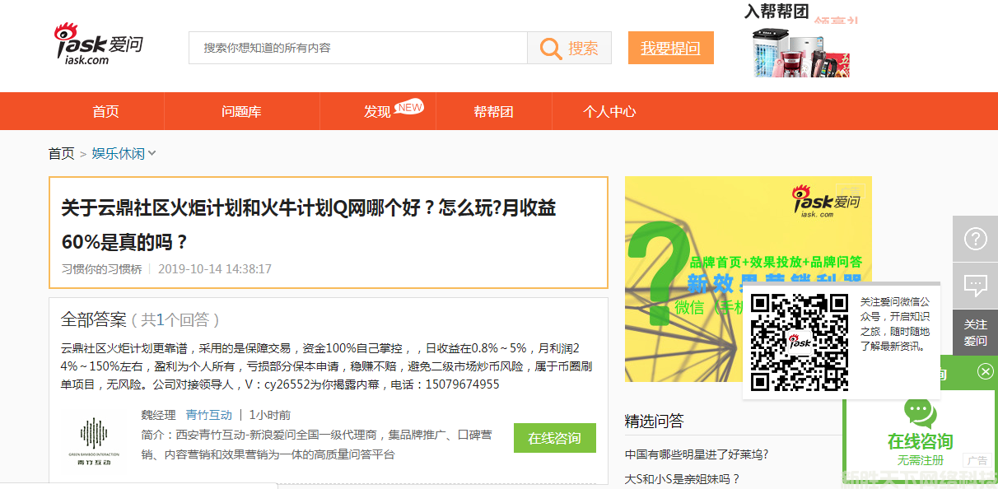Open the 问题库 navigation tab

coord(241,111)
